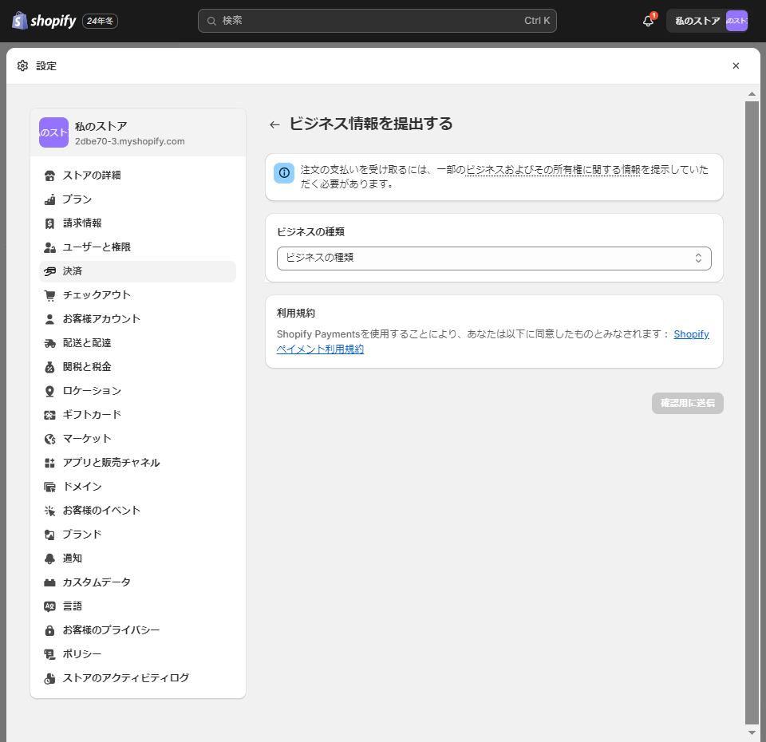Click the お客様のイベント sparkle icon
Image resolution: width=766 pixels, height=742 pixels.
49,511
